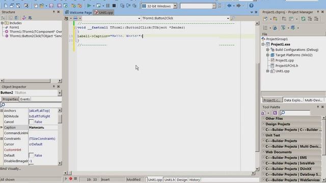Open Help with the question mark icon

click(251, 6)
